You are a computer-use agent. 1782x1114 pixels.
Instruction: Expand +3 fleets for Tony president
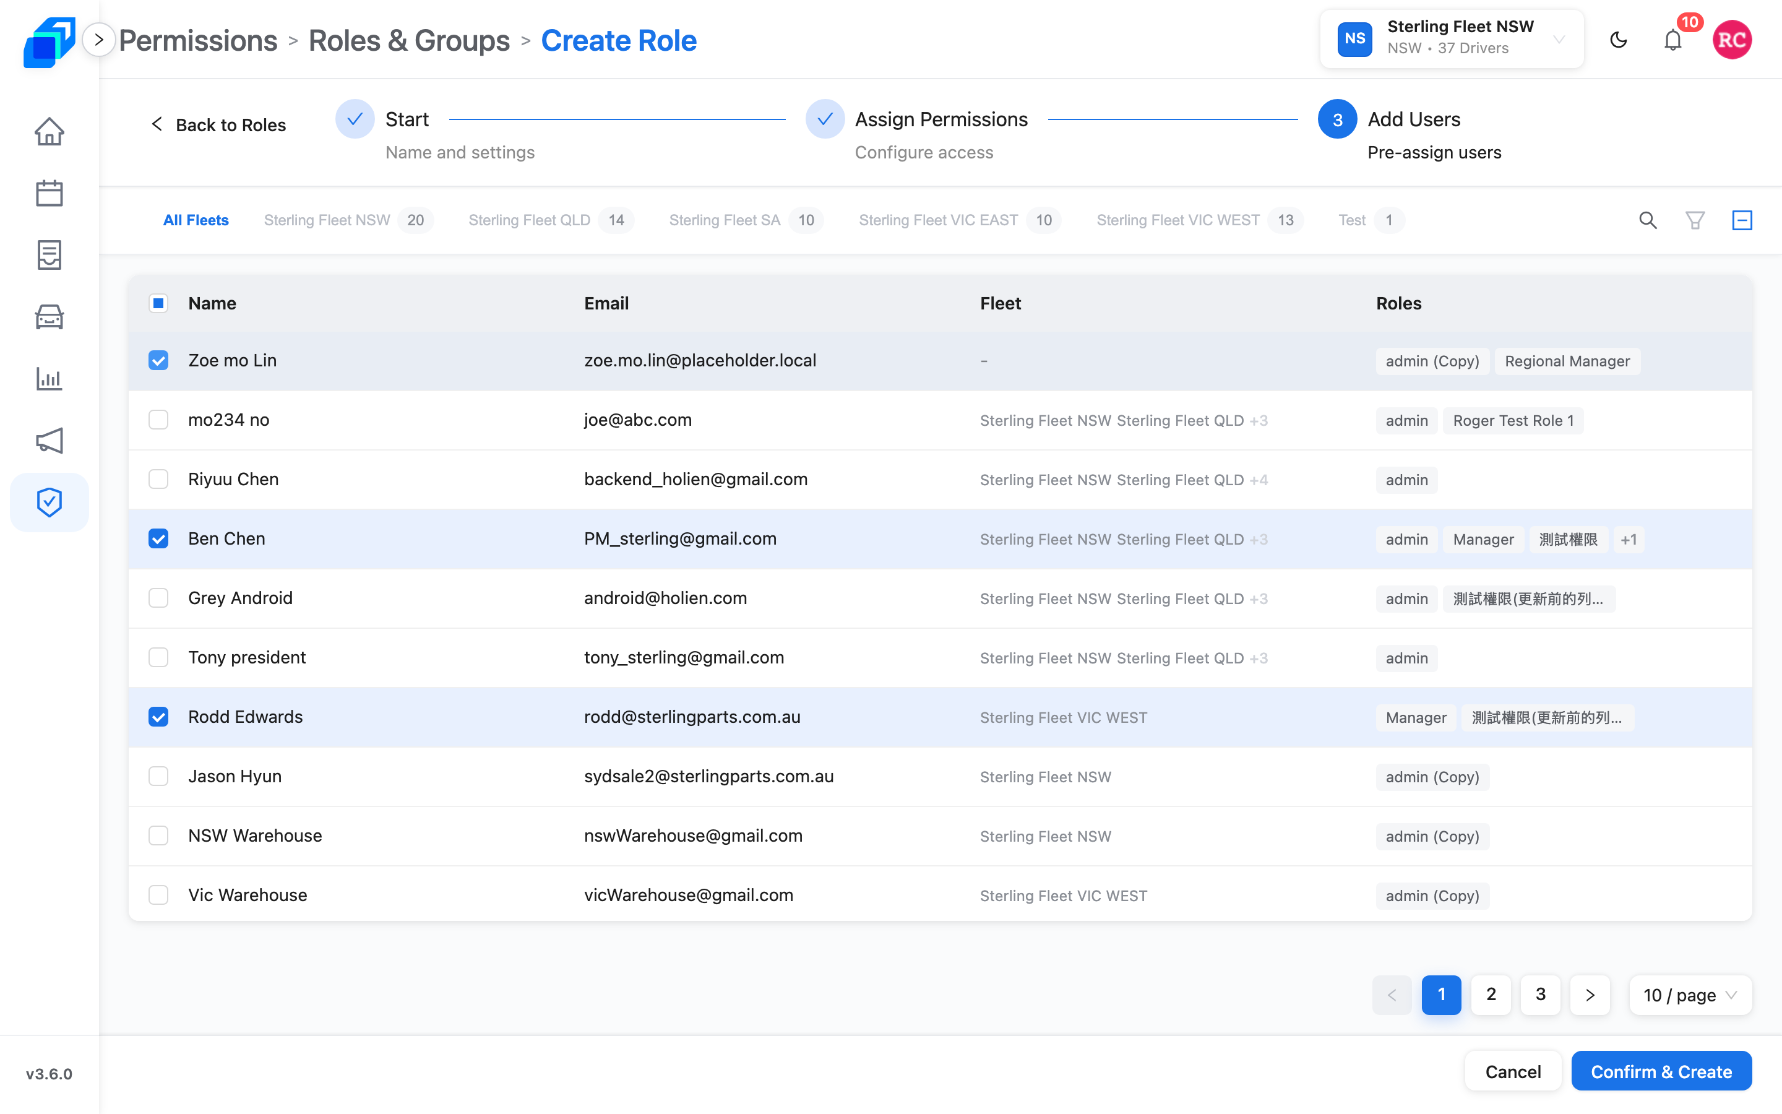click(x=1259, y=658)
